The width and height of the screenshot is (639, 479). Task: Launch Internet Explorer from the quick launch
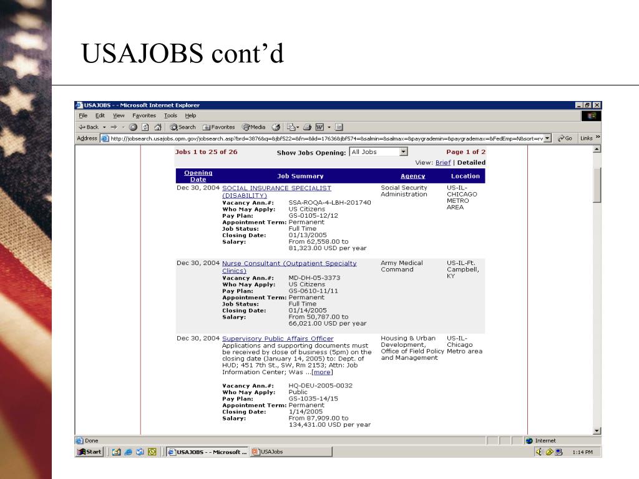(128, 452)
